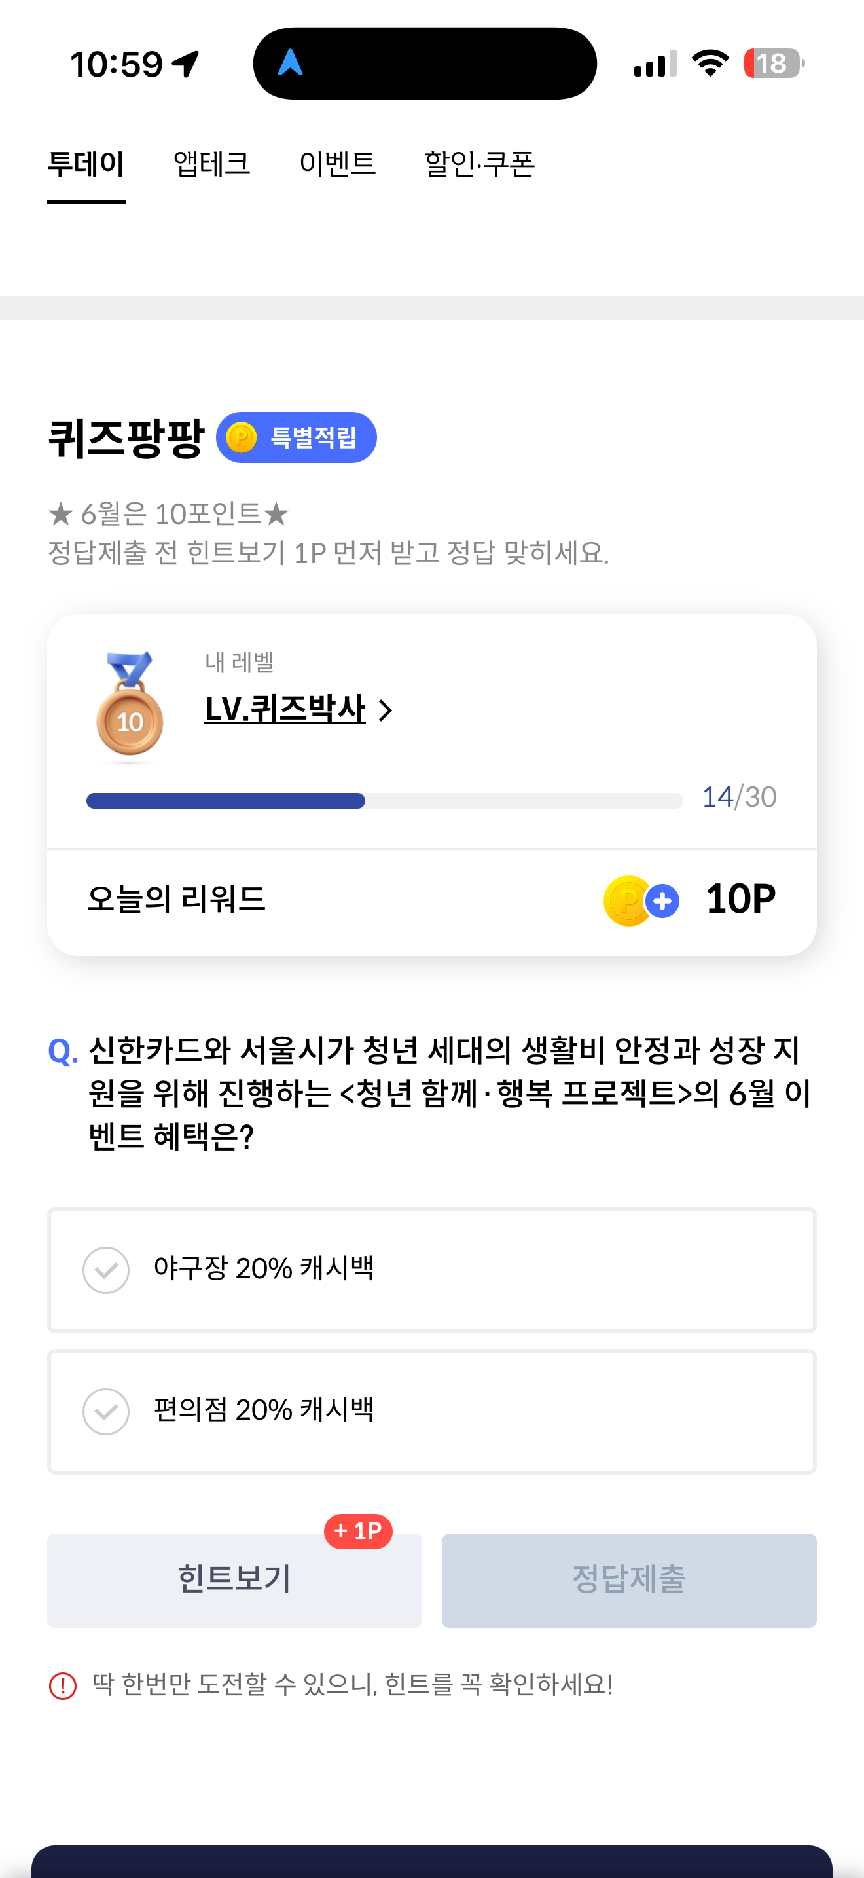Image resolution: width=864 pixels, height=1878 pixels.
Task: Open the LV.퀴즈박사 level chevron
Action: [x=386, y=710]
